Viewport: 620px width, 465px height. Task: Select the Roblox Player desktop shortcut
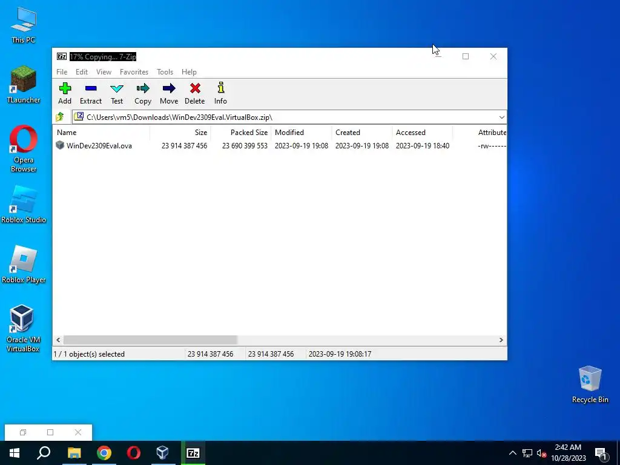point(24,265)
